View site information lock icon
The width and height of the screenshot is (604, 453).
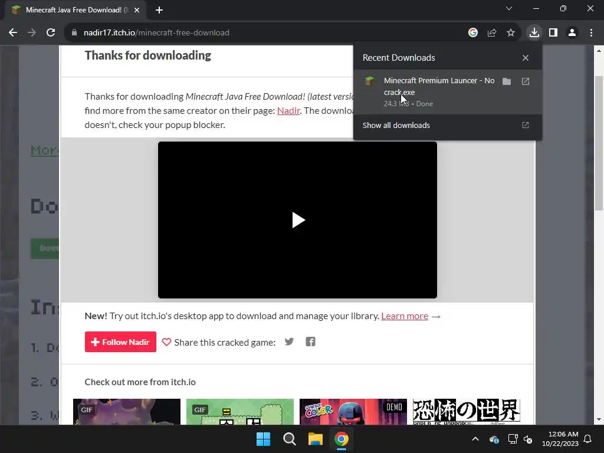[x=74, y=33]
